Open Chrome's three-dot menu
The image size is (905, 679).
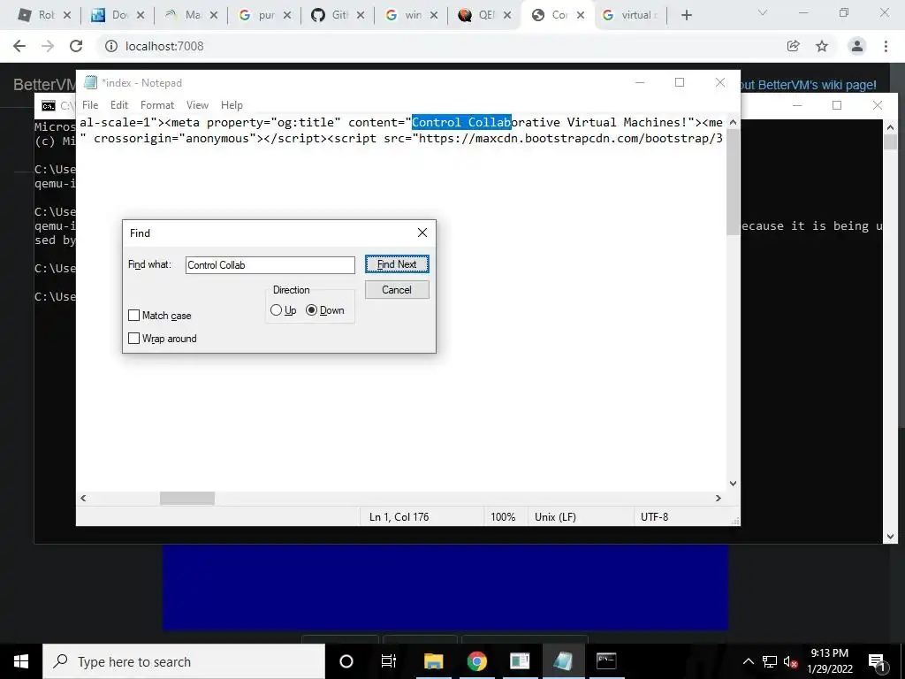pos(886,46)
